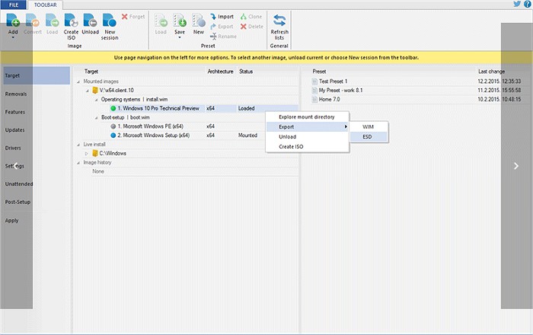The image size is (533, 335).
Task: Collapse the Live install group
Action: coord(78,145)
